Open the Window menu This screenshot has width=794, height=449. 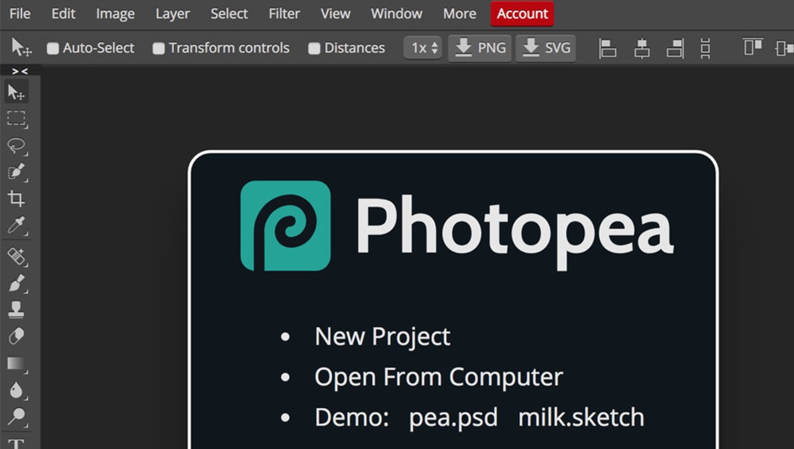point(396,13)
